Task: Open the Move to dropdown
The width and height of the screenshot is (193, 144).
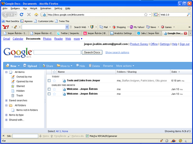Action: (64, 66)
